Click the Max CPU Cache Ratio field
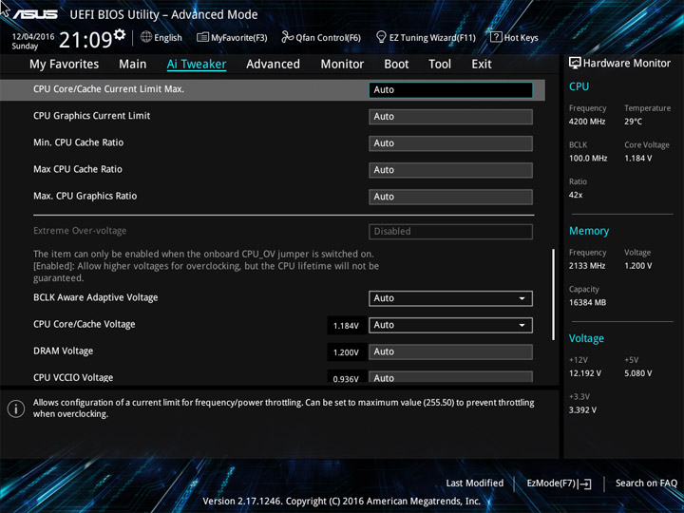The height and width of the screenshot is (513, 684). click(x=450, y=170)
